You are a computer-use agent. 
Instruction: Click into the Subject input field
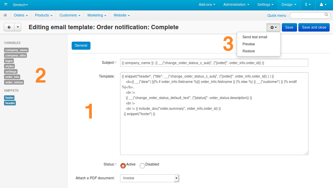tap(214, 63)
